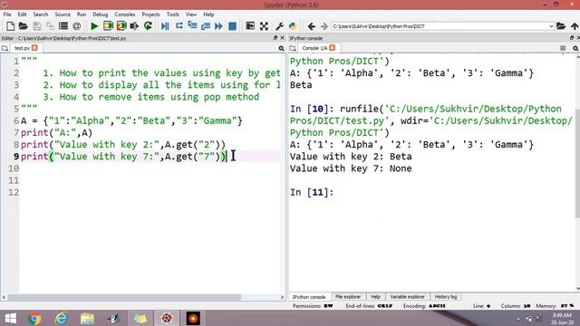Open the IPython console options icon
The height and width of the screenshot is (326, 580).
tap(575, 48)
